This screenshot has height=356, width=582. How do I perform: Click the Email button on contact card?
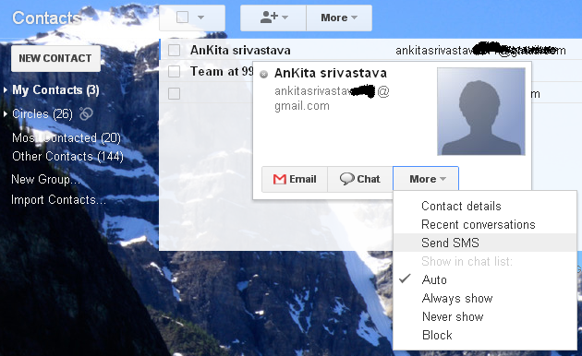pos(295,179)
